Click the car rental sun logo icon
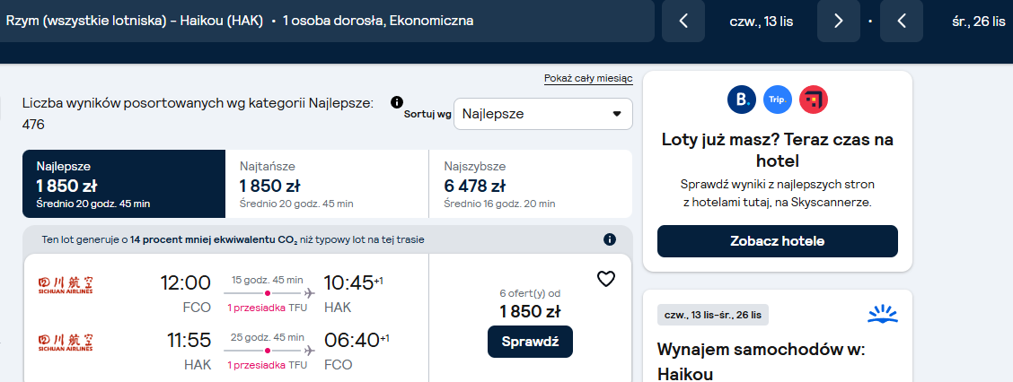 pos(883,314)
